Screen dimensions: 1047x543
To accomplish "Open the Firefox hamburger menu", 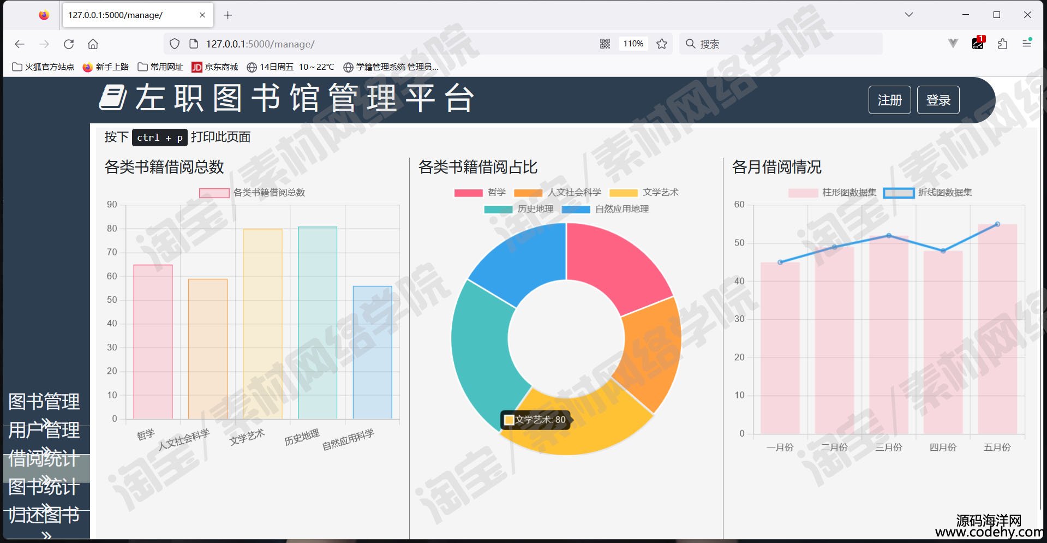I will (1027, 43).
